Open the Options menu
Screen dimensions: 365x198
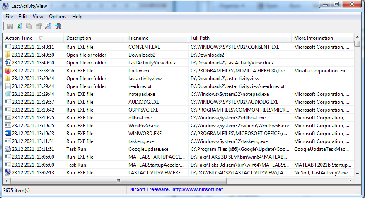point(58,17)
